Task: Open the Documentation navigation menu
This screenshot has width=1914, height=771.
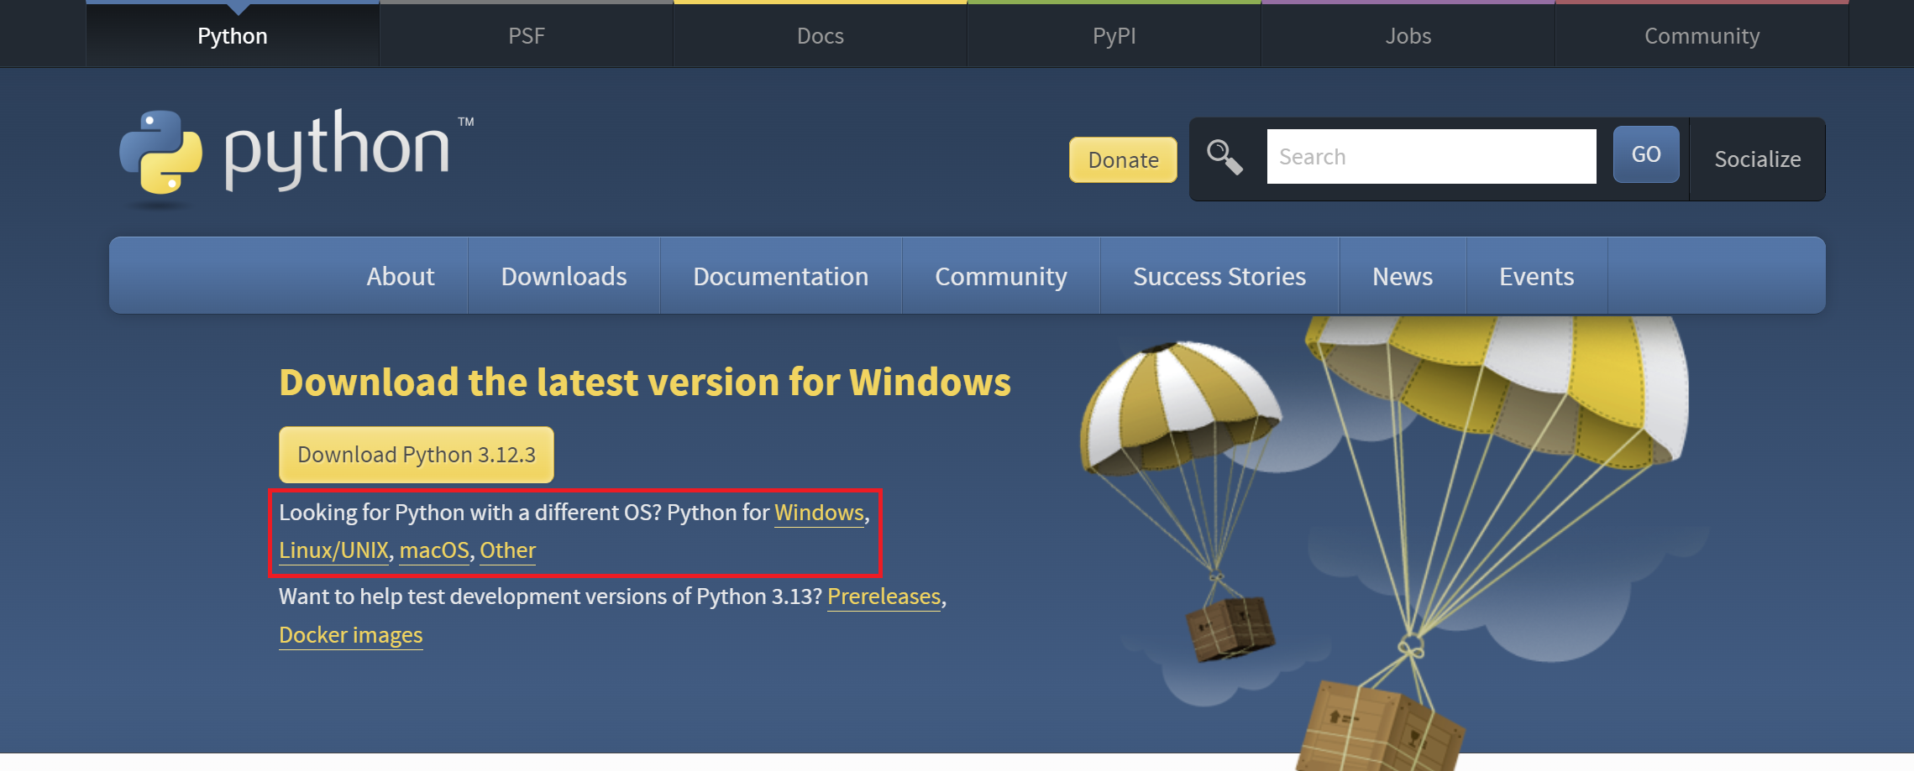Action: click(781, 276)
